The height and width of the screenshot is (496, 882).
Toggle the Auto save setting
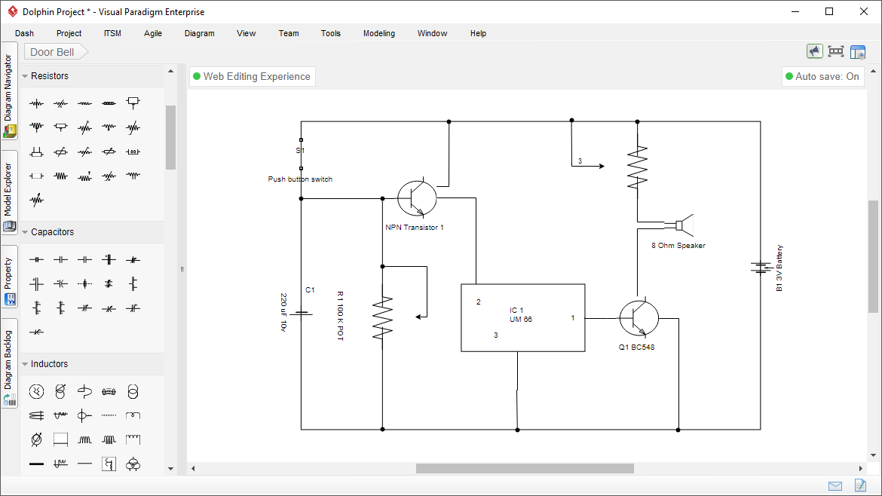(822, 76)
